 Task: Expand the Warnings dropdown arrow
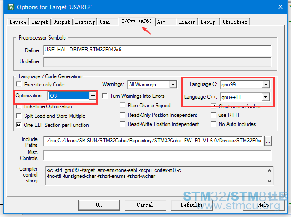click(x=173, y=85)
